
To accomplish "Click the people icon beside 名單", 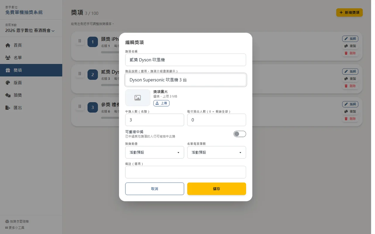I will click(x=8, y=58).
